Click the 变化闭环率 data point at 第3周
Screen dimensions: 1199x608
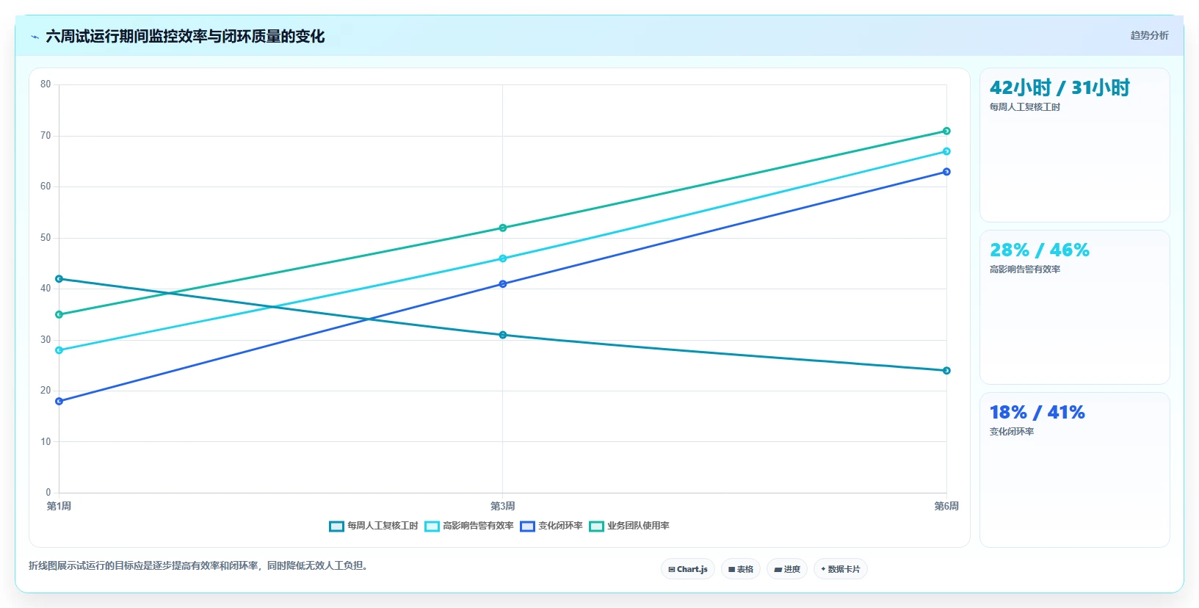tap(503, 284)
